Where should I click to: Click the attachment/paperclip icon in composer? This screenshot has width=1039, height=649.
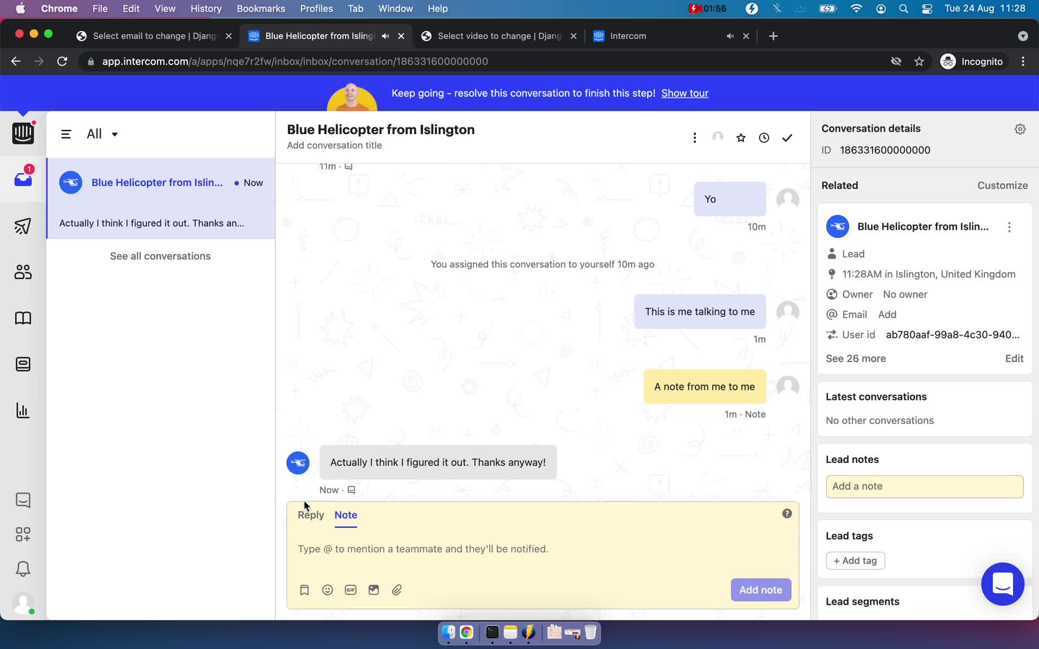click(397, 590)
